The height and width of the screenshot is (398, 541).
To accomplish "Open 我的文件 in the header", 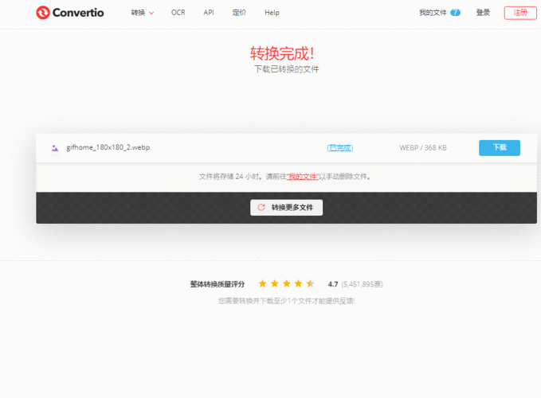I will point(433,13).
